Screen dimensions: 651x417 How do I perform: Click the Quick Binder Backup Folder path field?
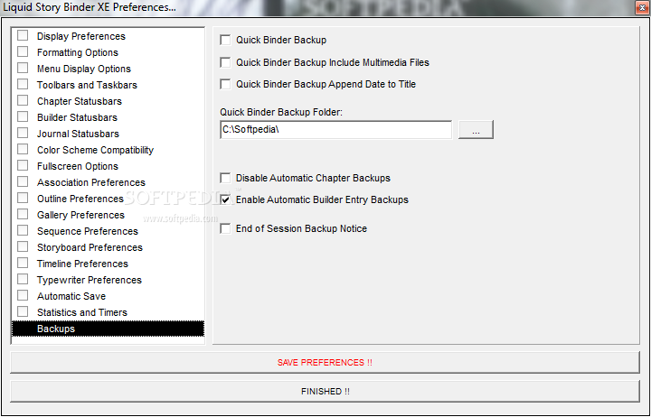coord(335,130)
